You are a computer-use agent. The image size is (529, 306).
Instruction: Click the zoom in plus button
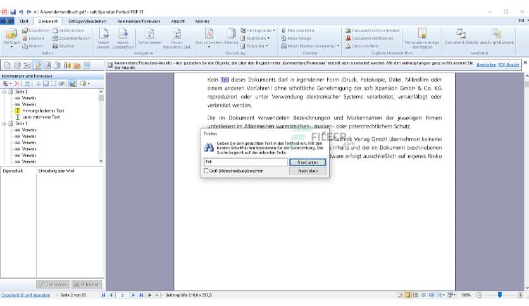(x=520, y=295)
